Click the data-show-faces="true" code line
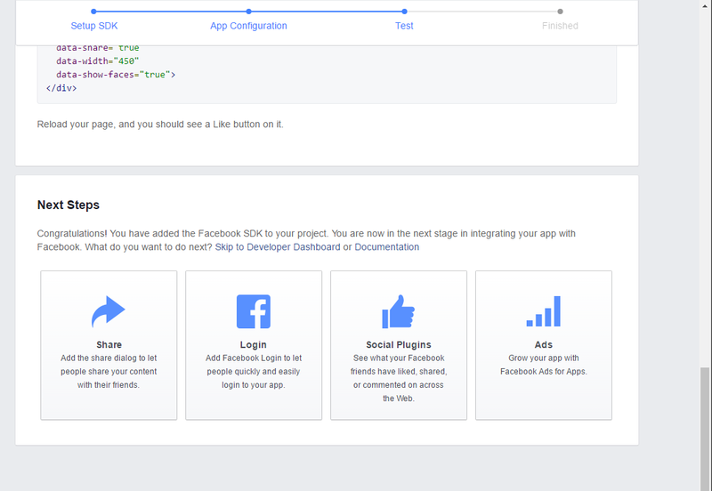This screenshot has height=491, width=712. click(x=116, y=75)
